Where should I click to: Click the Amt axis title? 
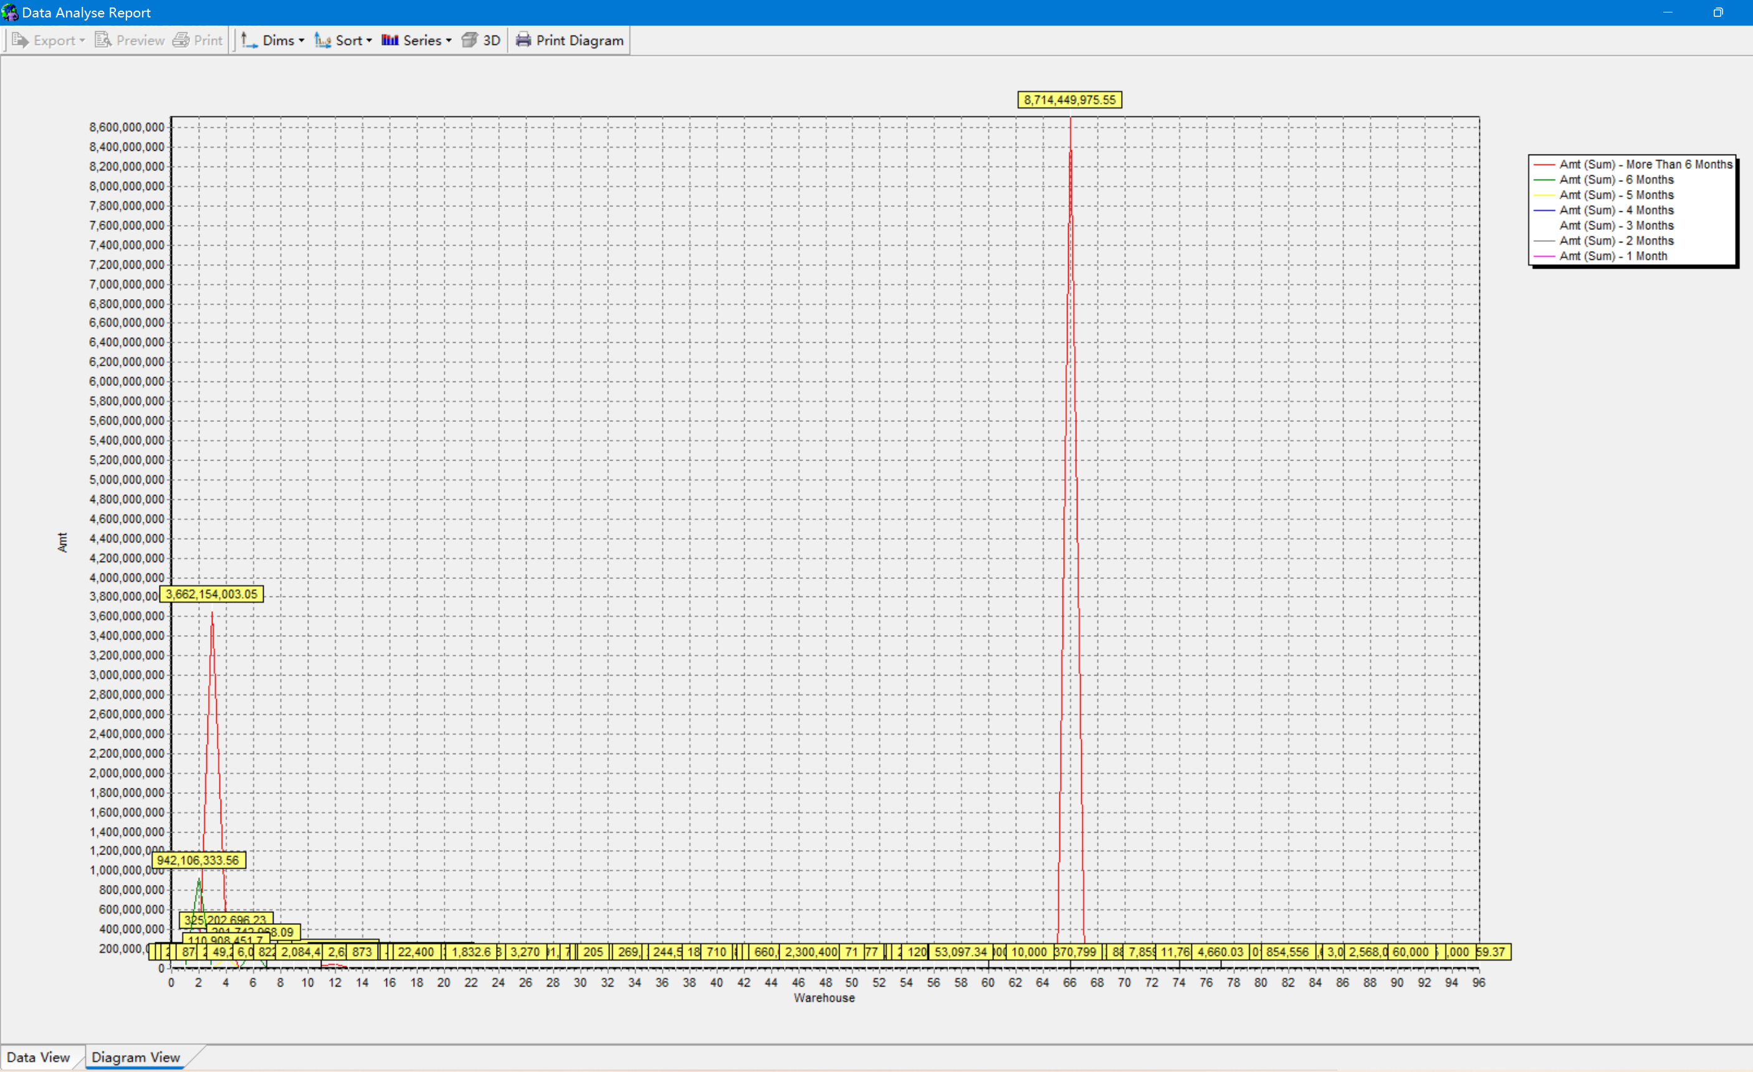point(62,542)
